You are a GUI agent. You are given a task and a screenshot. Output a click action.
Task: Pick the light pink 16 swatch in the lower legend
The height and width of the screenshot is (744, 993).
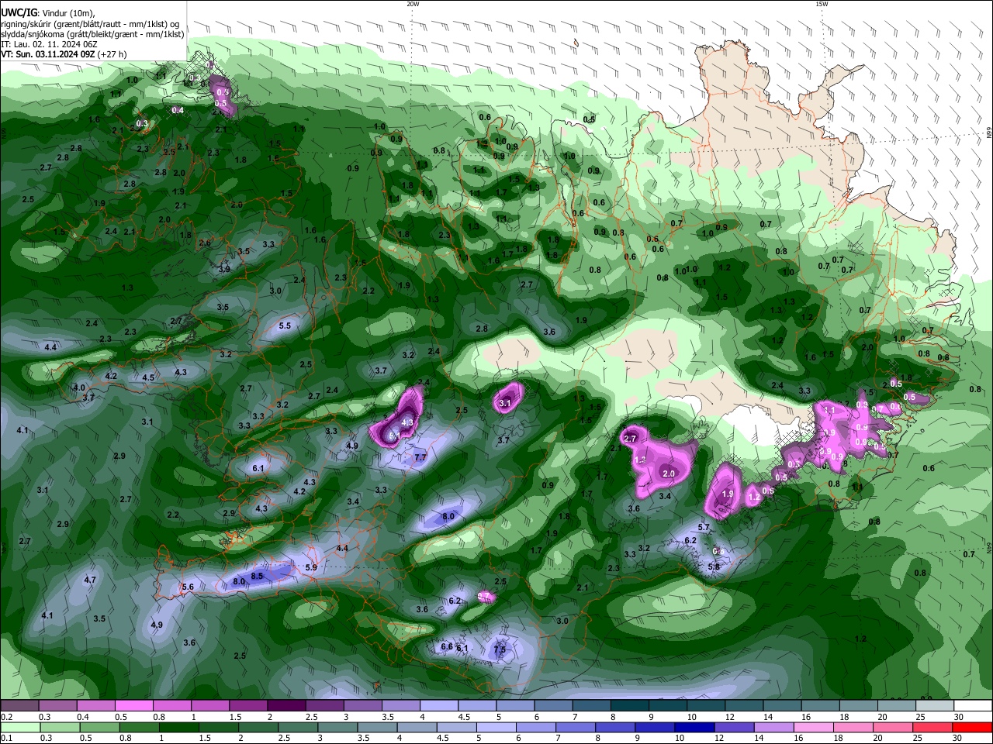point(813,728)
